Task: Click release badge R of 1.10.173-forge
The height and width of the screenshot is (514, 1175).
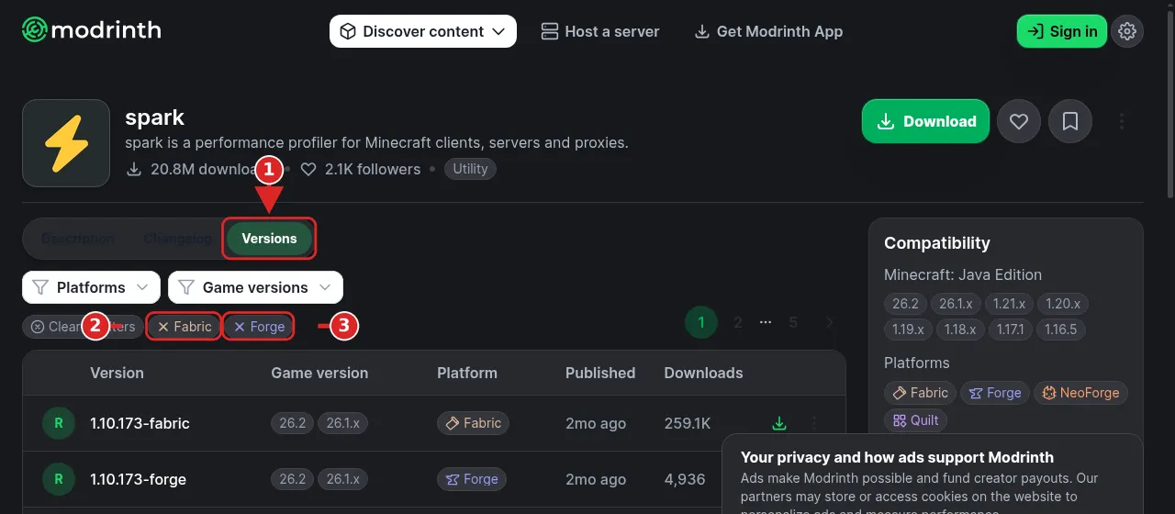Action: point(59,479)
